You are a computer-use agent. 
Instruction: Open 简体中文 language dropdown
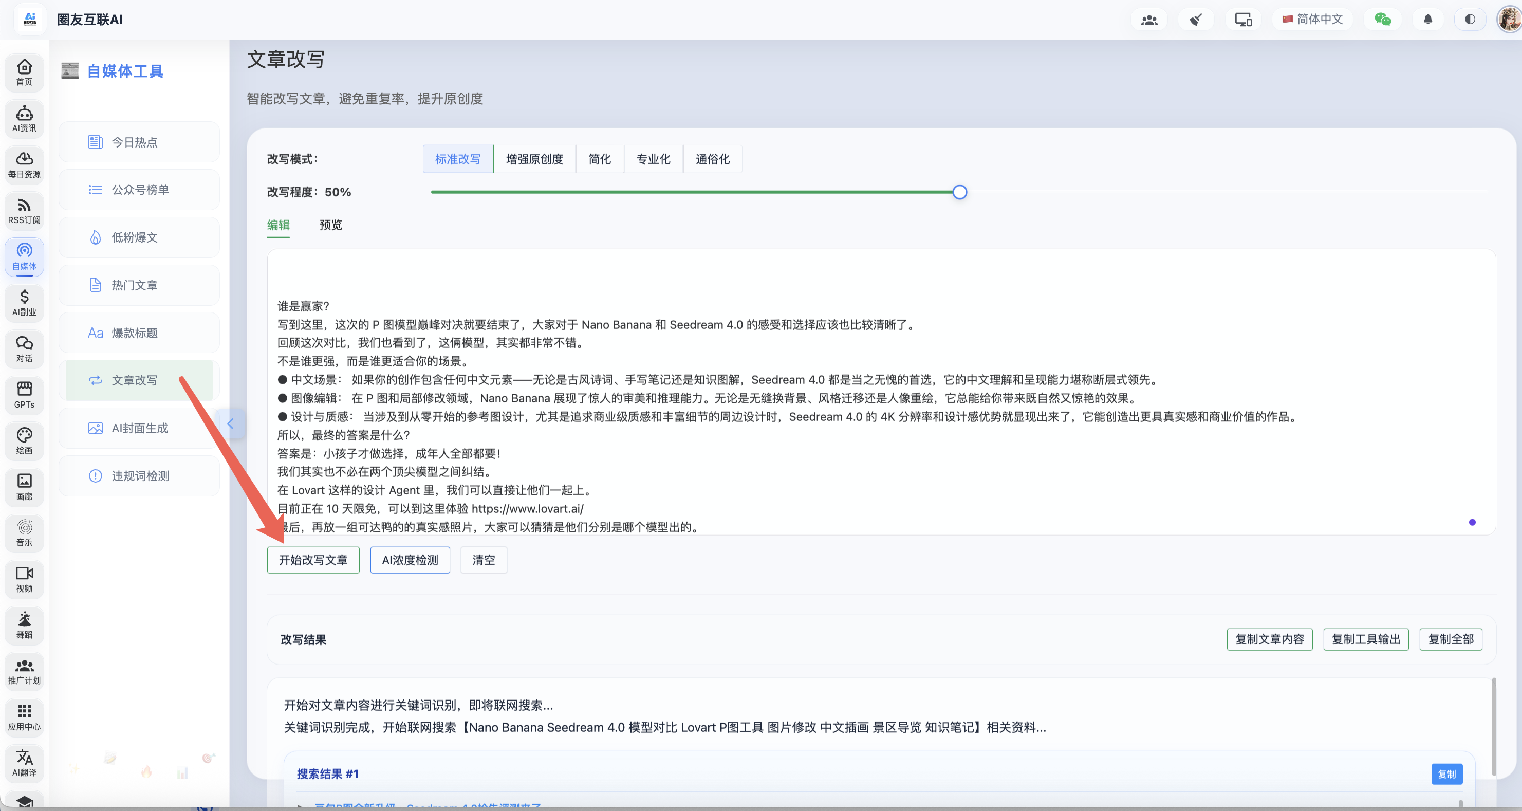(1312, 20)
